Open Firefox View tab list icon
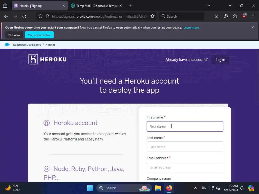 click(5, 6)
